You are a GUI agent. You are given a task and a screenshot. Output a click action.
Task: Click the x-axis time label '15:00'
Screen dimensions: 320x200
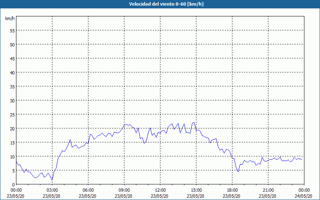[x=196, y=190]
